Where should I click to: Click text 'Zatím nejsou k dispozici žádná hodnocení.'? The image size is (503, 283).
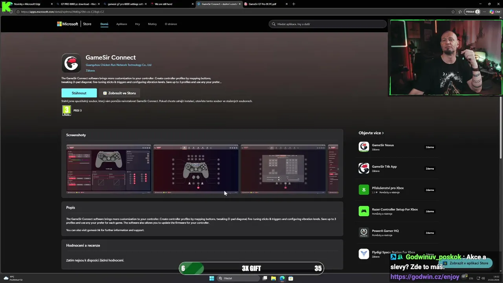coord(95,260)
